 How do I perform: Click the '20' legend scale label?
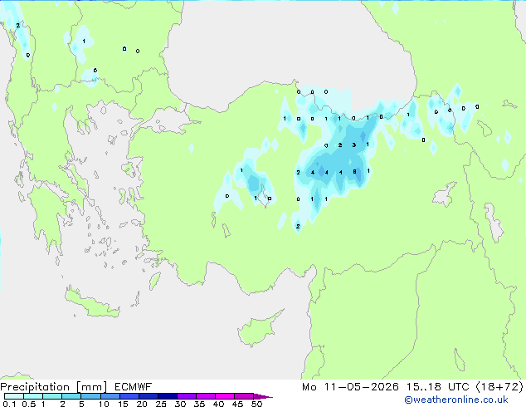142,404
